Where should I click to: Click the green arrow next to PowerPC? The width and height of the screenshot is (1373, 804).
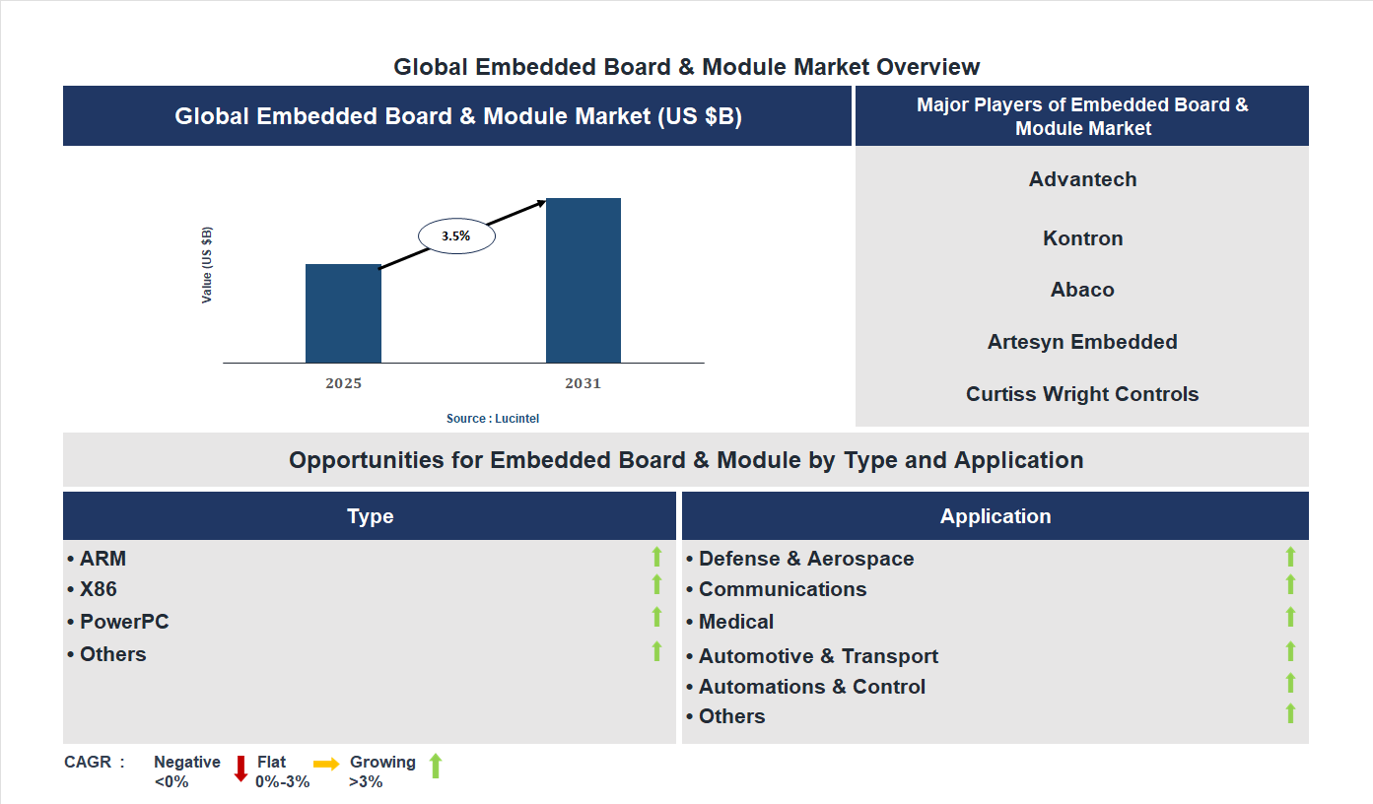656,618
